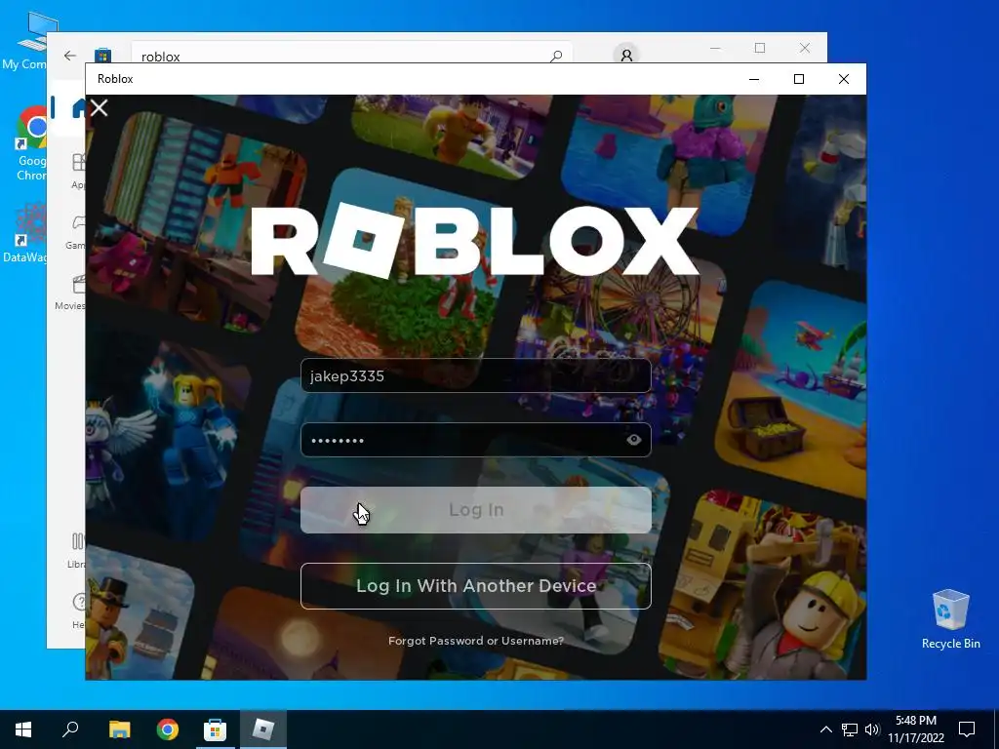Show hidden system tray icons

point(825,729)
